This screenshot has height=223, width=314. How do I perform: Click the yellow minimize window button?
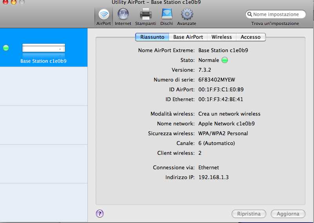14,2
